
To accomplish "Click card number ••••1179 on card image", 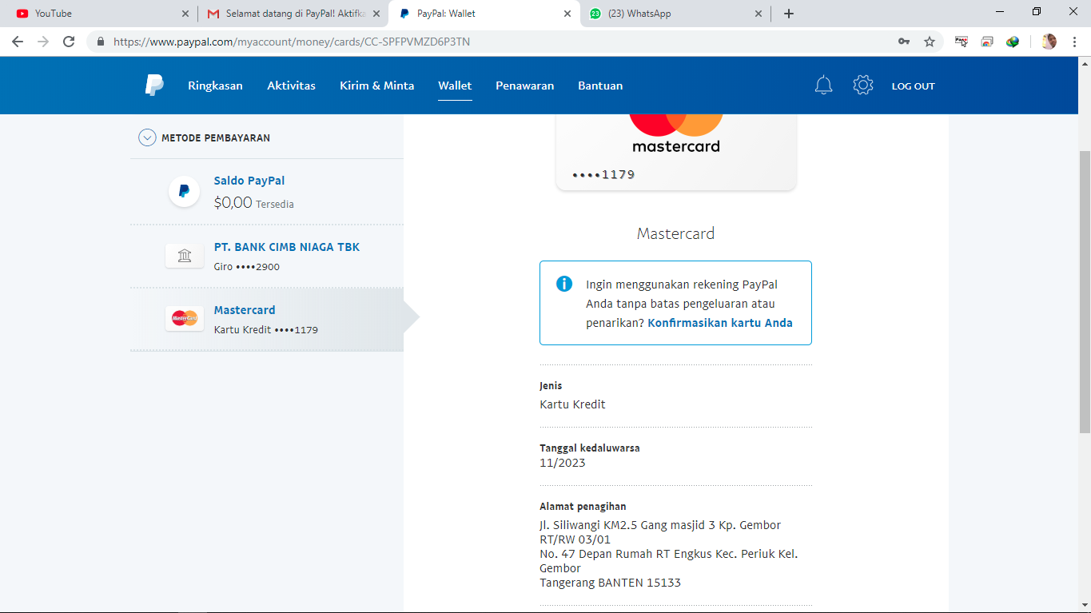I will (603, 174).
